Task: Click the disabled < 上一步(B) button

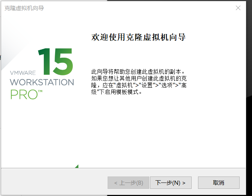Action: click(x=128, y=183)
